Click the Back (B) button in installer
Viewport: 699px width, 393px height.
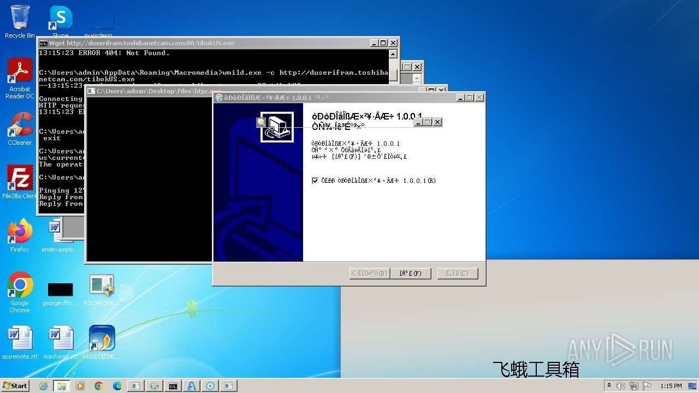[370, 273]
